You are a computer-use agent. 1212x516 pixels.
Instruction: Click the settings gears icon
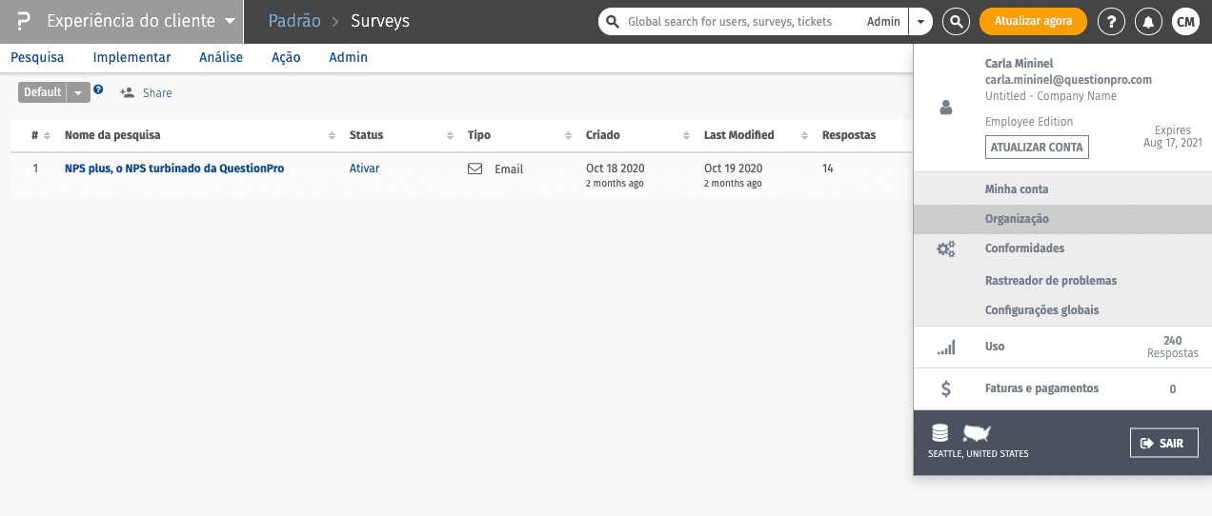pyautogui.click(x=946, y=249)
